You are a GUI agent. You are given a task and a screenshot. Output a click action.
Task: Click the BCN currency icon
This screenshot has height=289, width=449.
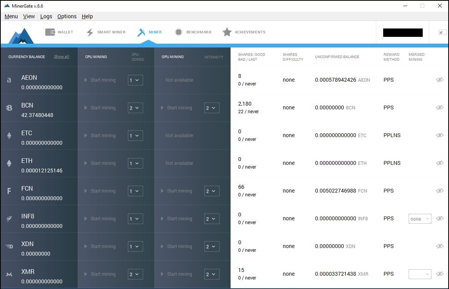click(x=9, y=108)
